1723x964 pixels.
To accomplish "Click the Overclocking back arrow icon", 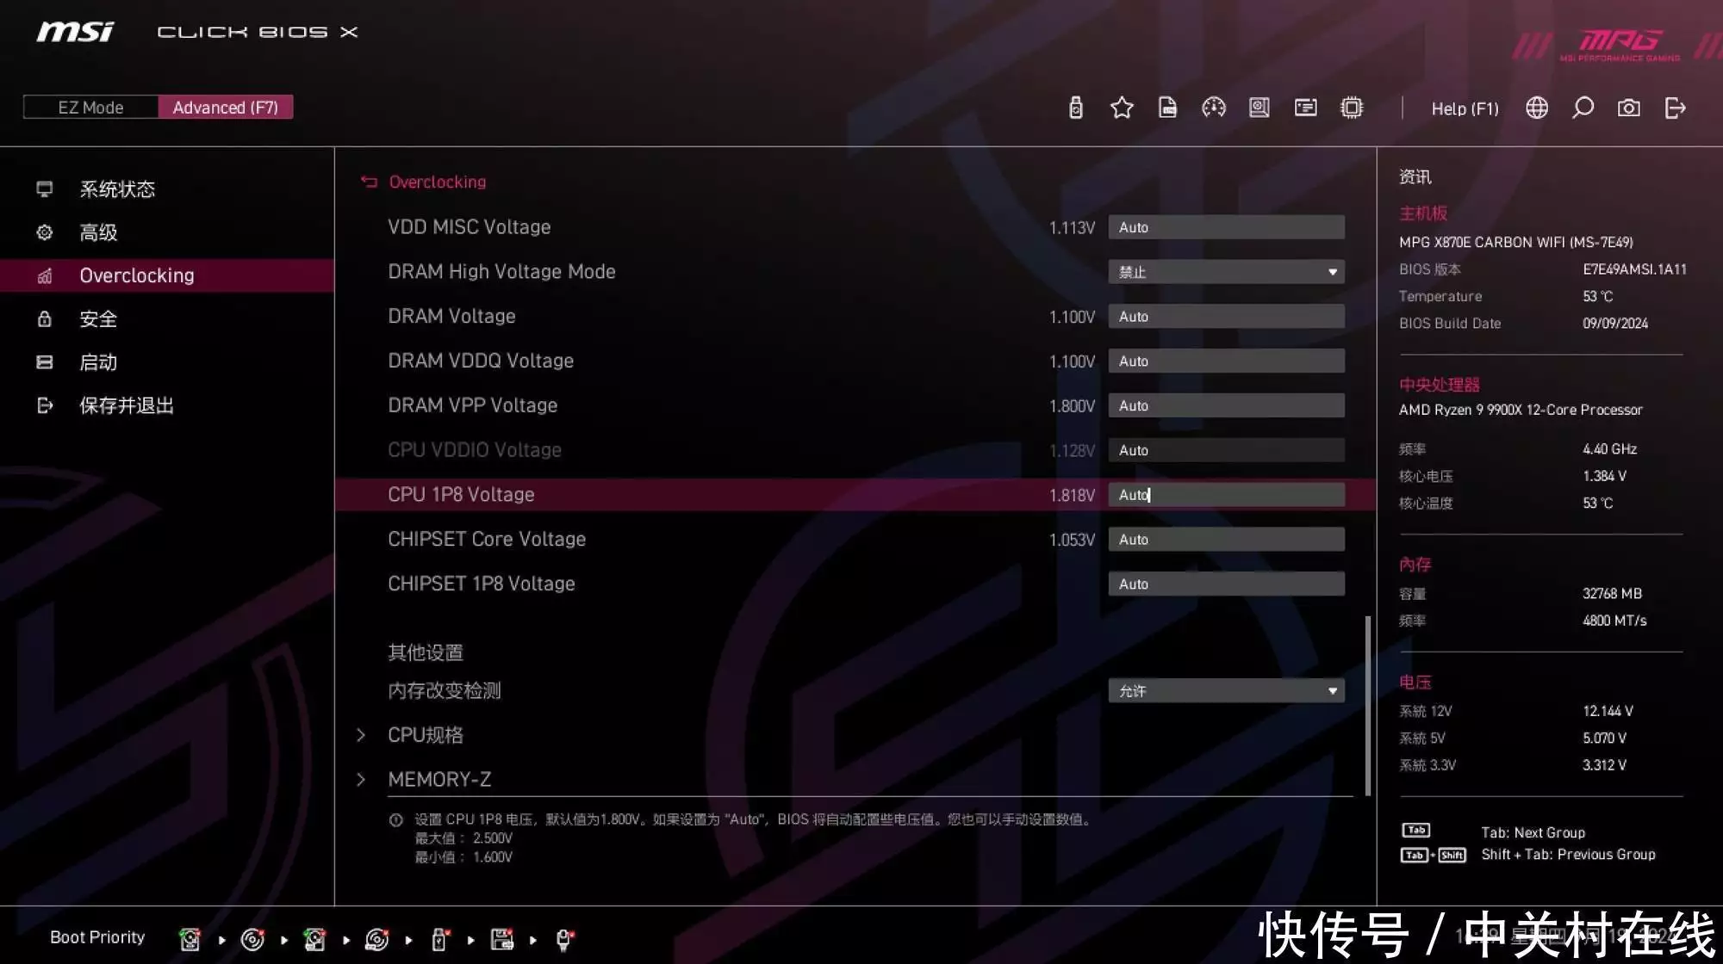I will pyautogui.click(x=370, y=182).
